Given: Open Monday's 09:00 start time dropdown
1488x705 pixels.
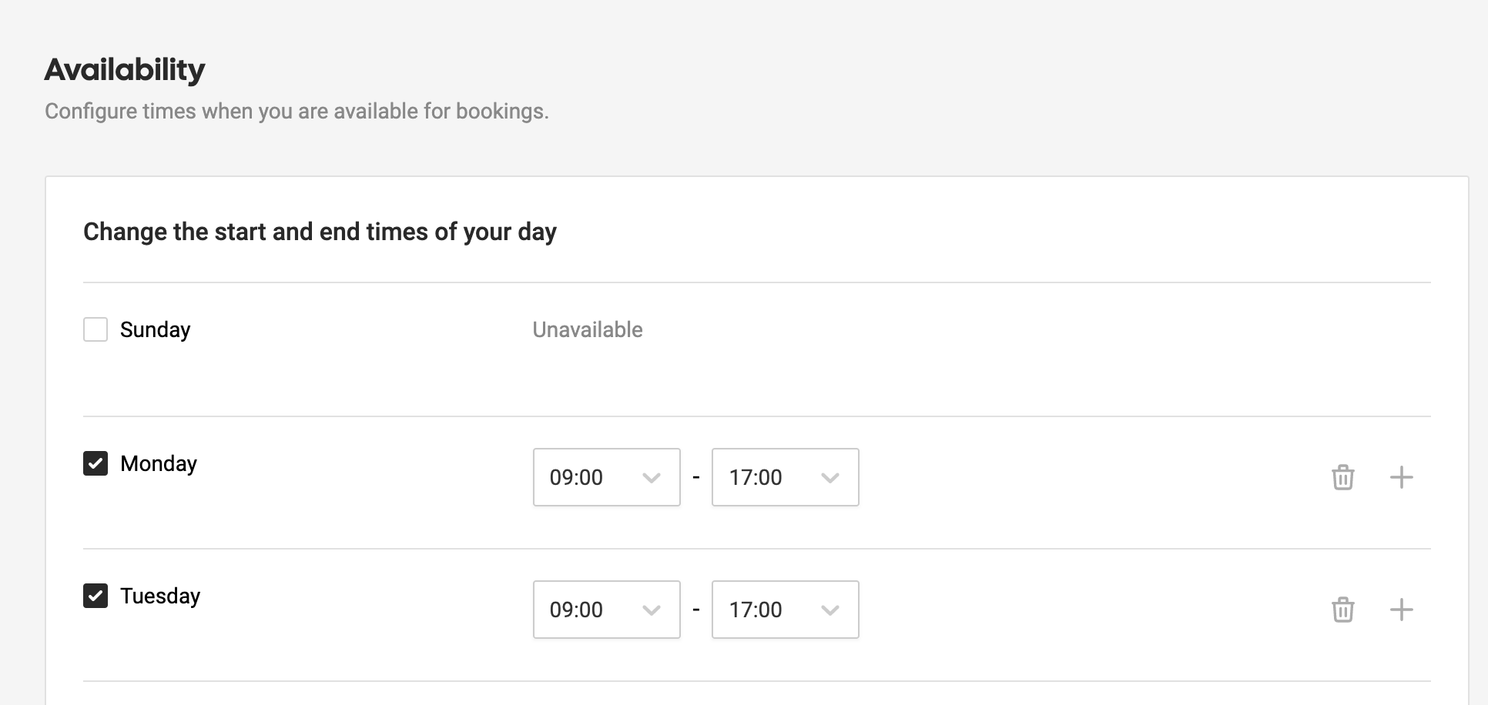Looking at the screenshot, I should click(606, 477).
